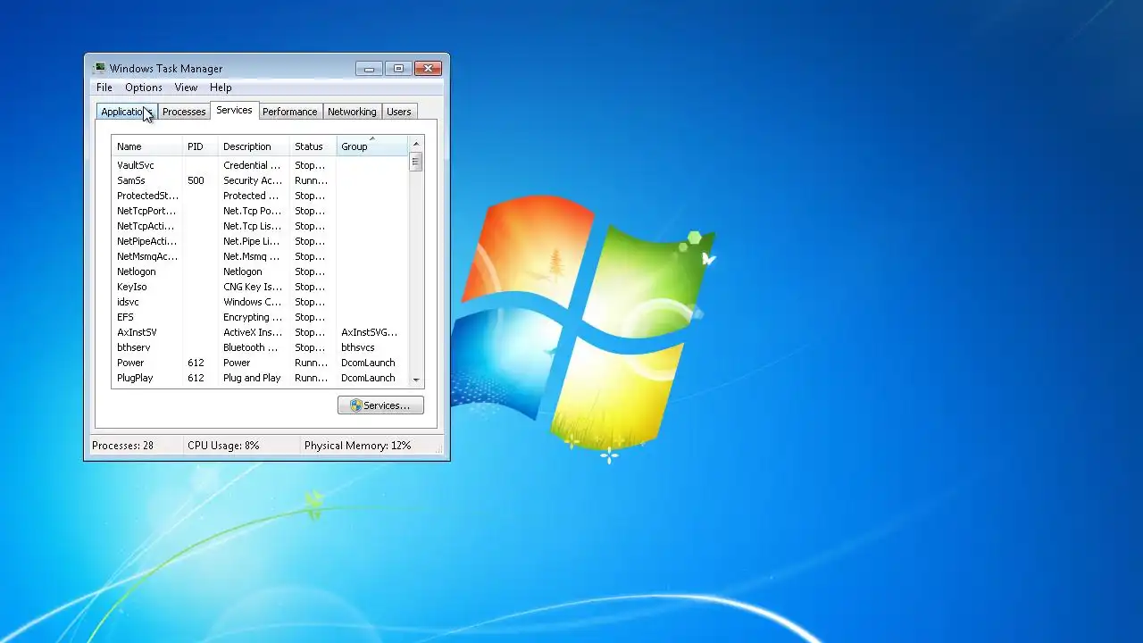Select the KeyIso service row
Image resolution: width=1143 pixels, height=643 pixels.
260,287
